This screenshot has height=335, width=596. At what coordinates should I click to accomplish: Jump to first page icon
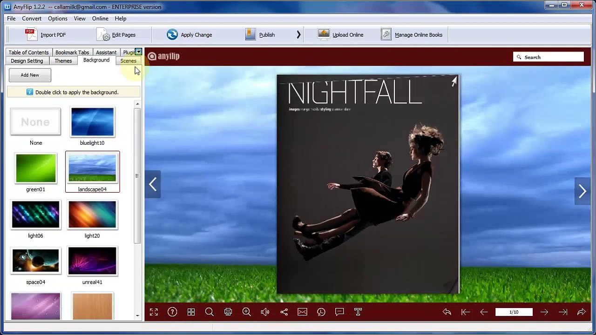pyautogui.click(x=466, y=312)
